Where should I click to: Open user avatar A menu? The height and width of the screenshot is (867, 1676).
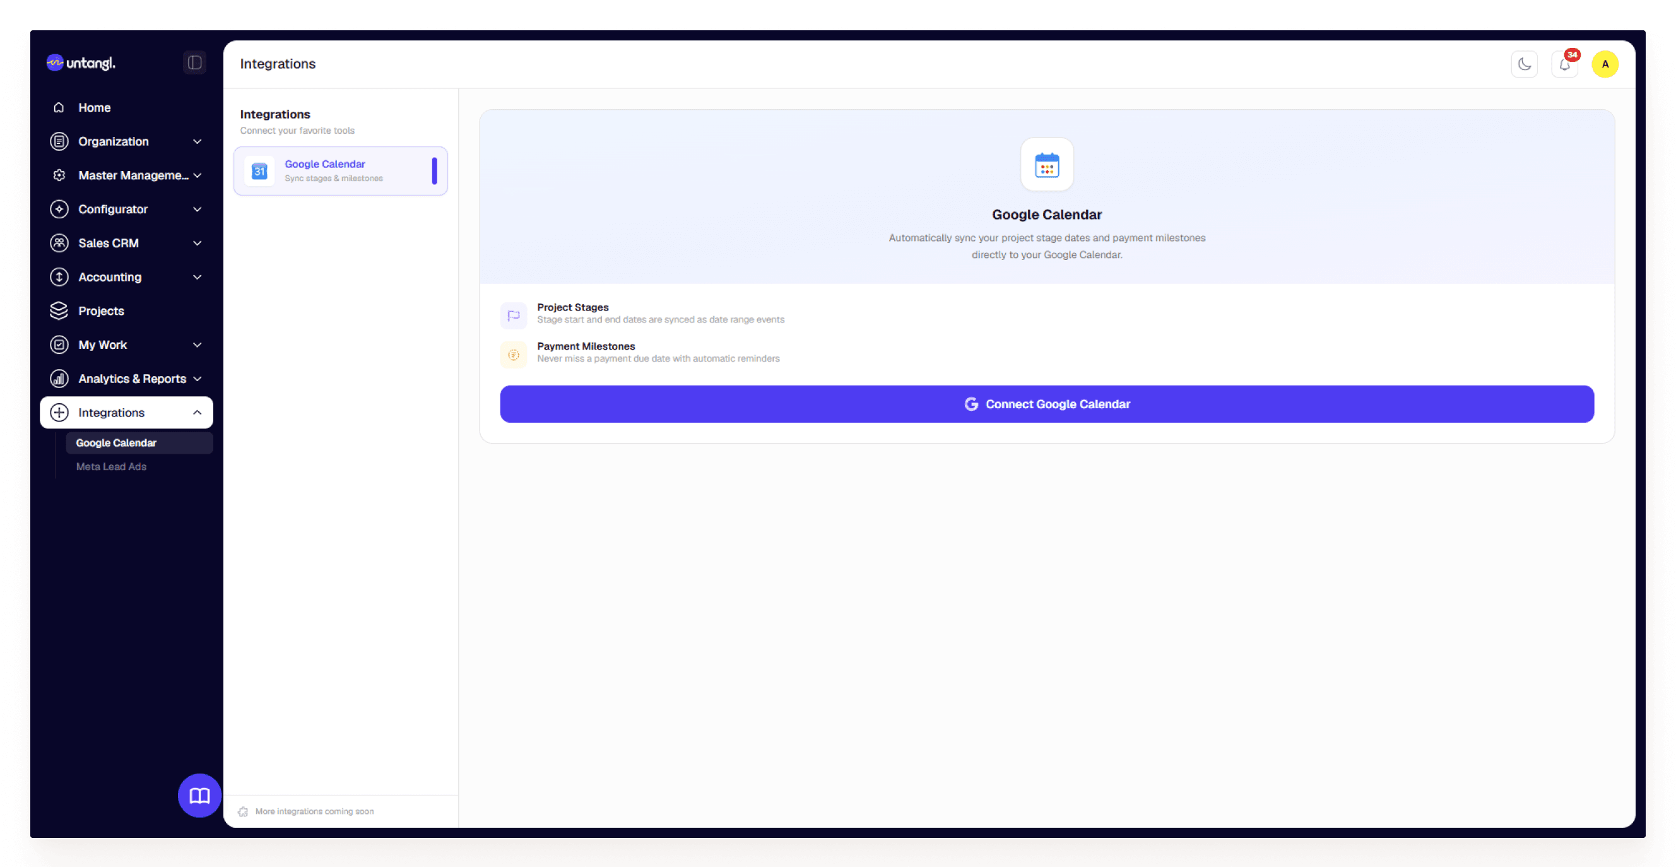pyautogui.click(x=1605, y=64)
